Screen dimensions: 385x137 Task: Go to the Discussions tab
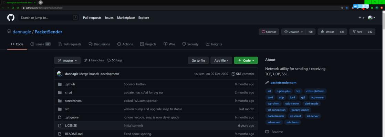(99, 44)
